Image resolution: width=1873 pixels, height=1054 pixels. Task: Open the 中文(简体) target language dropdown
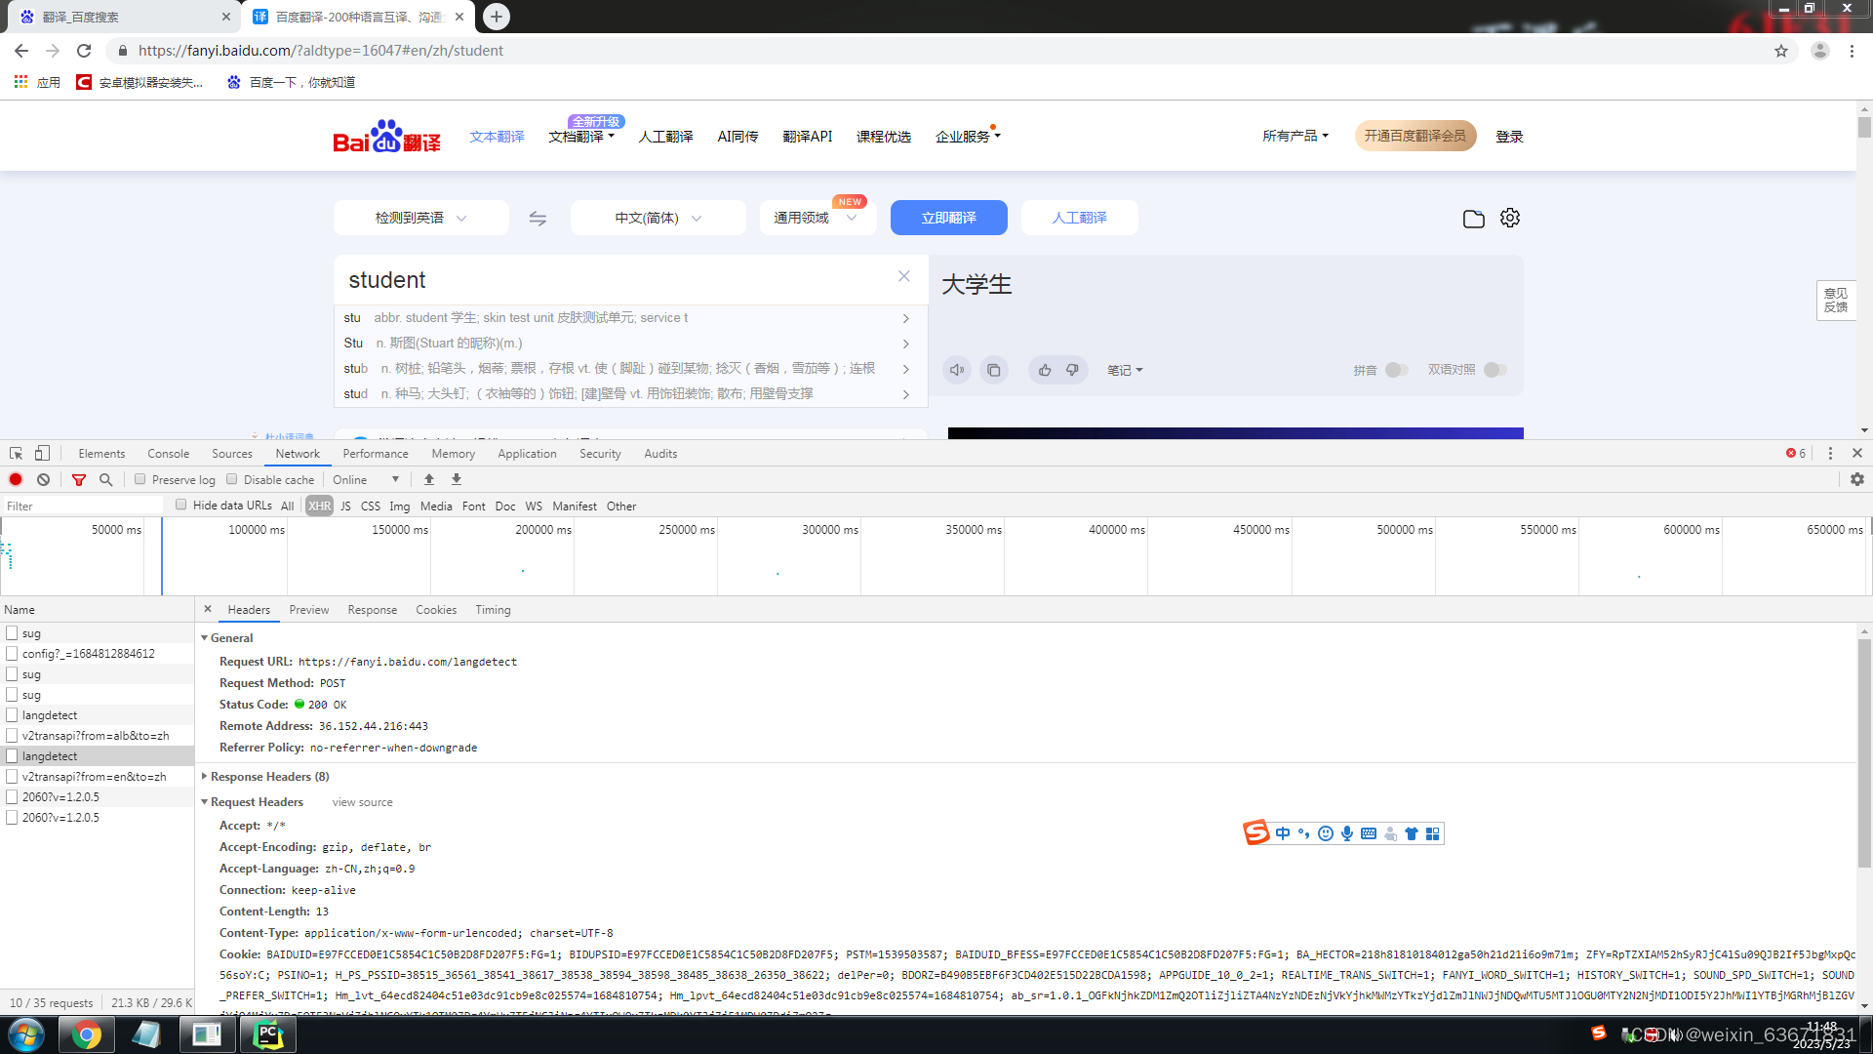[658, 218]
